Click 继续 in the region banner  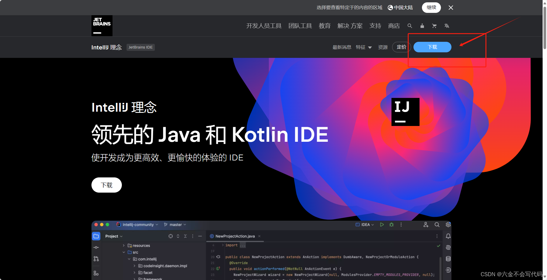tap(431, 8)
